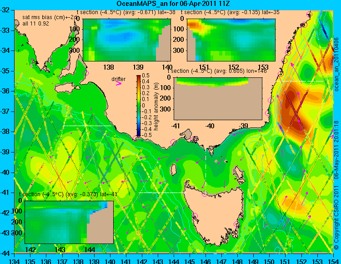Open the lat=-38 temperature section inset plot

pos(127,40)
